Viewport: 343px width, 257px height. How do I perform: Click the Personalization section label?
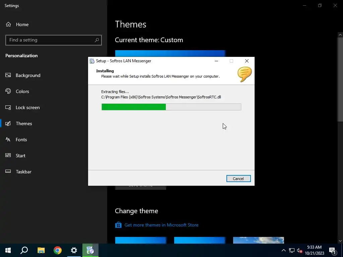21,56
